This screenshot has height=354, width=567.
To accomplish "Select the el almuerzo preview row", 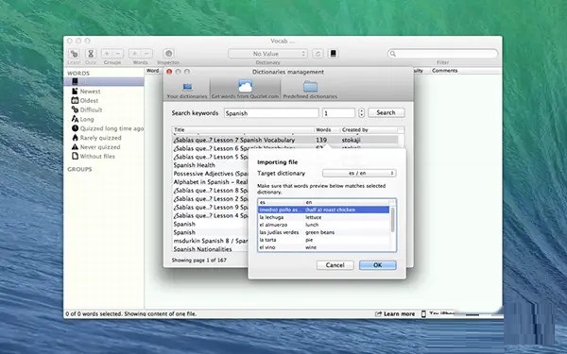I will pyautogui.click(x=324, y=225).
